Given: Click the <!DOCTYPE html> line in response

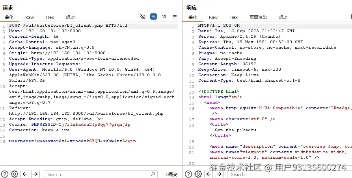Looking at the screenshot, I should pos(219,91).
